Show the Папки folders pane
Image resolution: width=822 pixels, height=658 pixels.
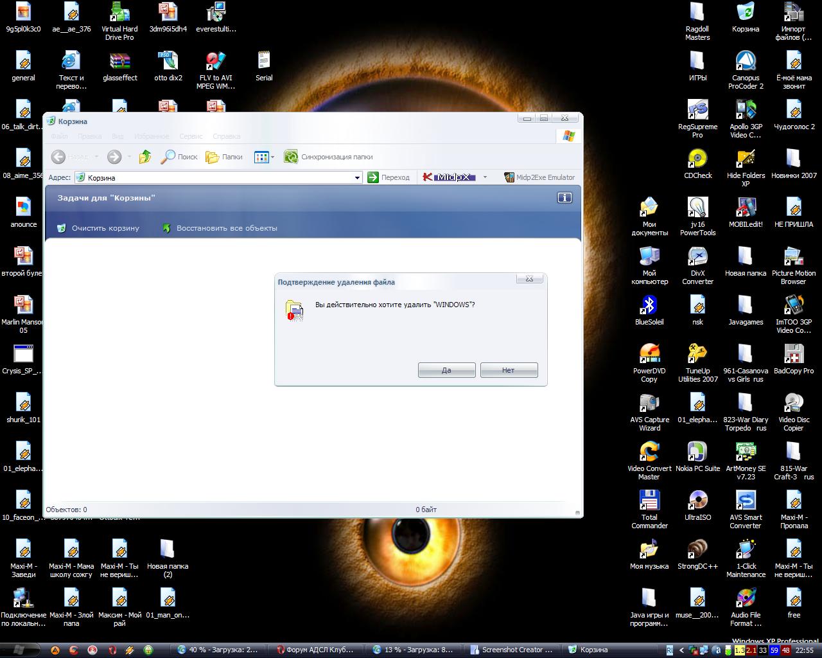coord(224,157)
